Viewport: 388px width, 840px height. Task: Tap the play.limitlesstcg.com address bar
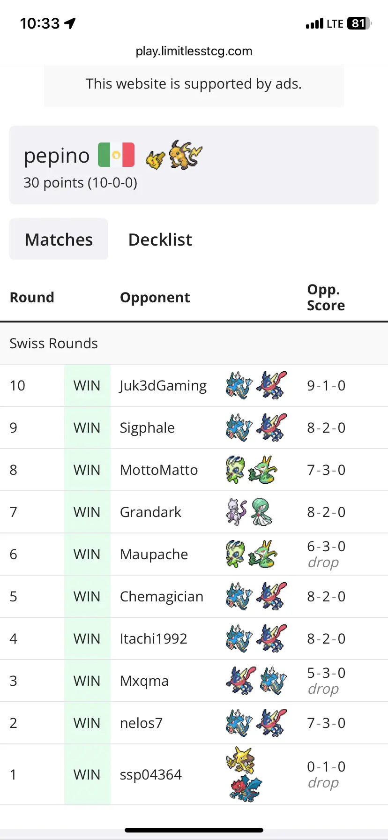point(194,51)
